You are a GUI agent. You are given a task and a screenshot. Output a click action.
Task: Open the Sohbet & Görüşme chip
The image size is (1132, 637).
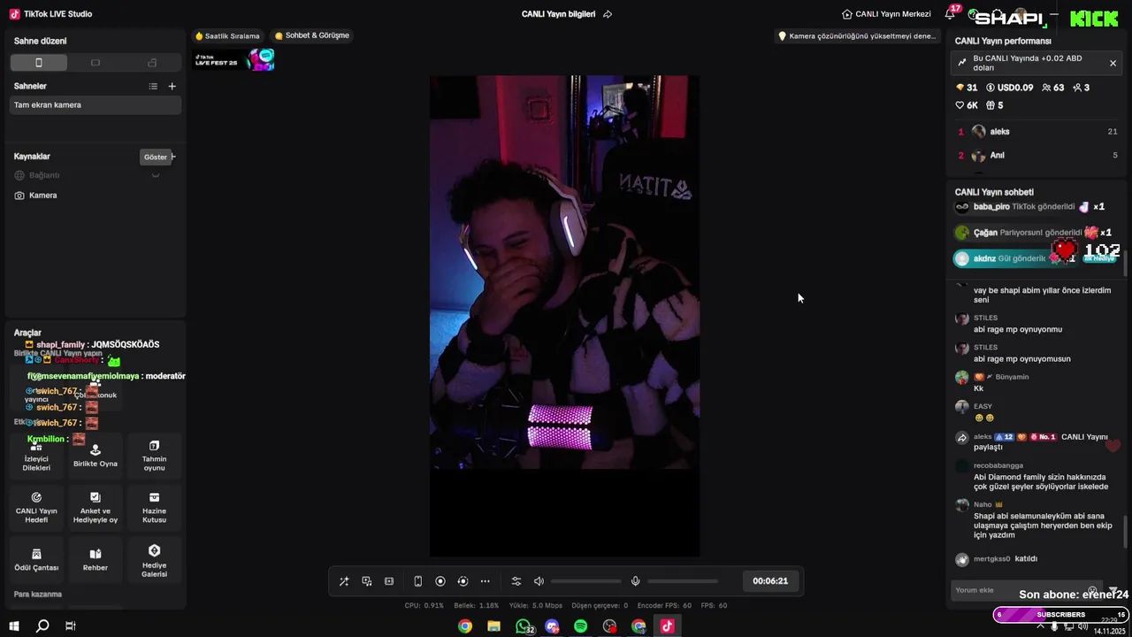312,36
